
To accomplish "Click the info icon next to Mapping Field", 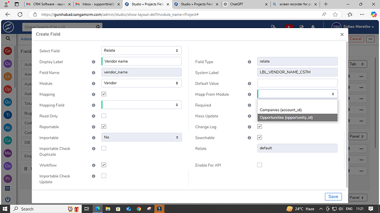I will point(94,105).
